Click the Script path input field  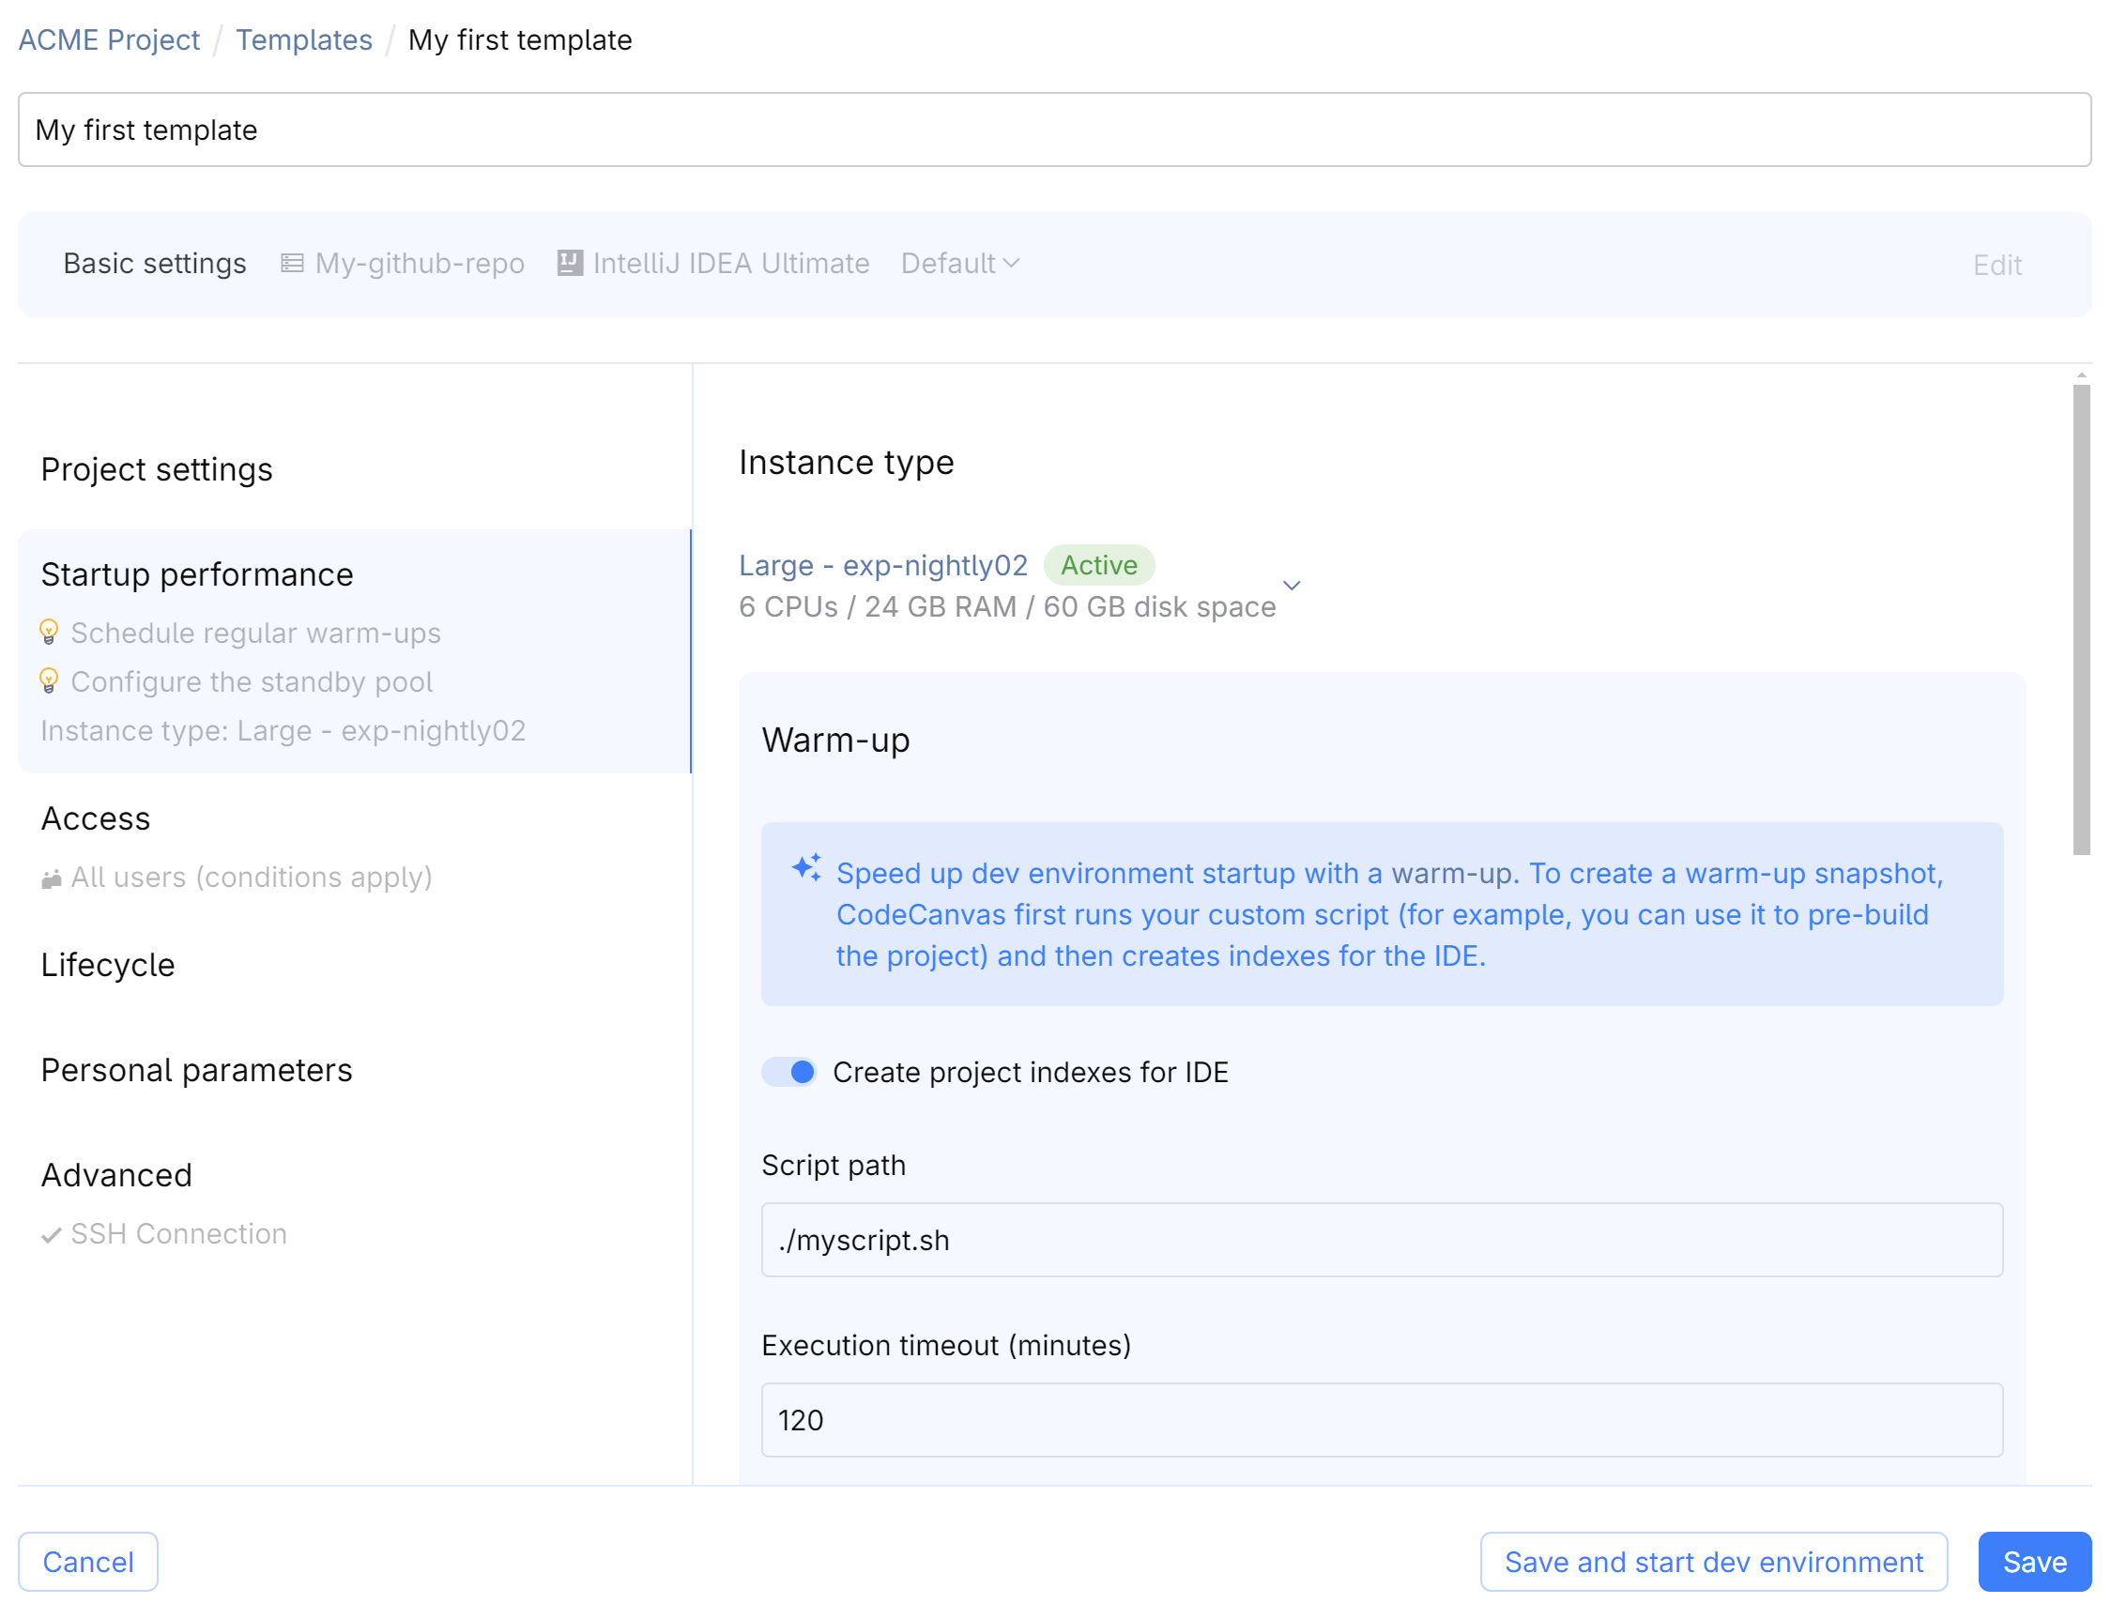click(x=1382, y=1239)
